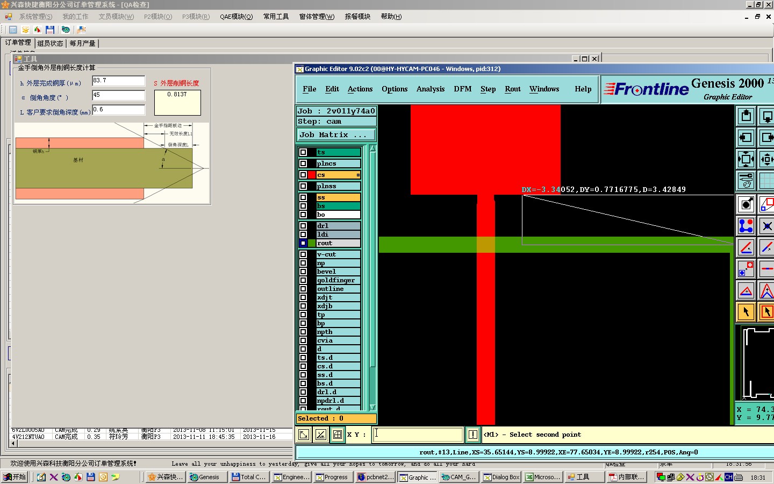Open the QAE模块 menu
Image resolution: width=774 pixels, height=484 pixels.
pyautogui.click(x=236, y=17)
